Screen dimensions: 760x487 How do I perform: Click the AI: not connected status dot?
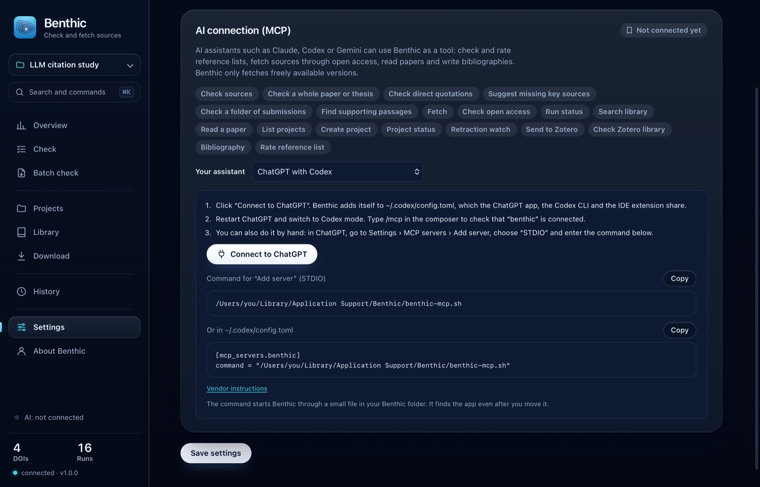click(16, 417)
